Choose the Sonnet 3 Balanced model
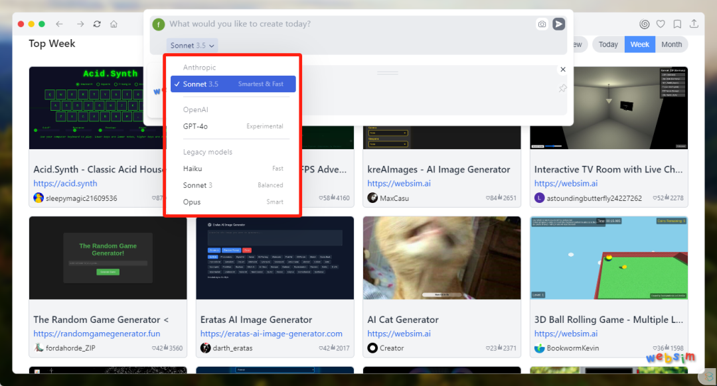The height and width of the screenshot is (386, 717). (x=233, y=185)
